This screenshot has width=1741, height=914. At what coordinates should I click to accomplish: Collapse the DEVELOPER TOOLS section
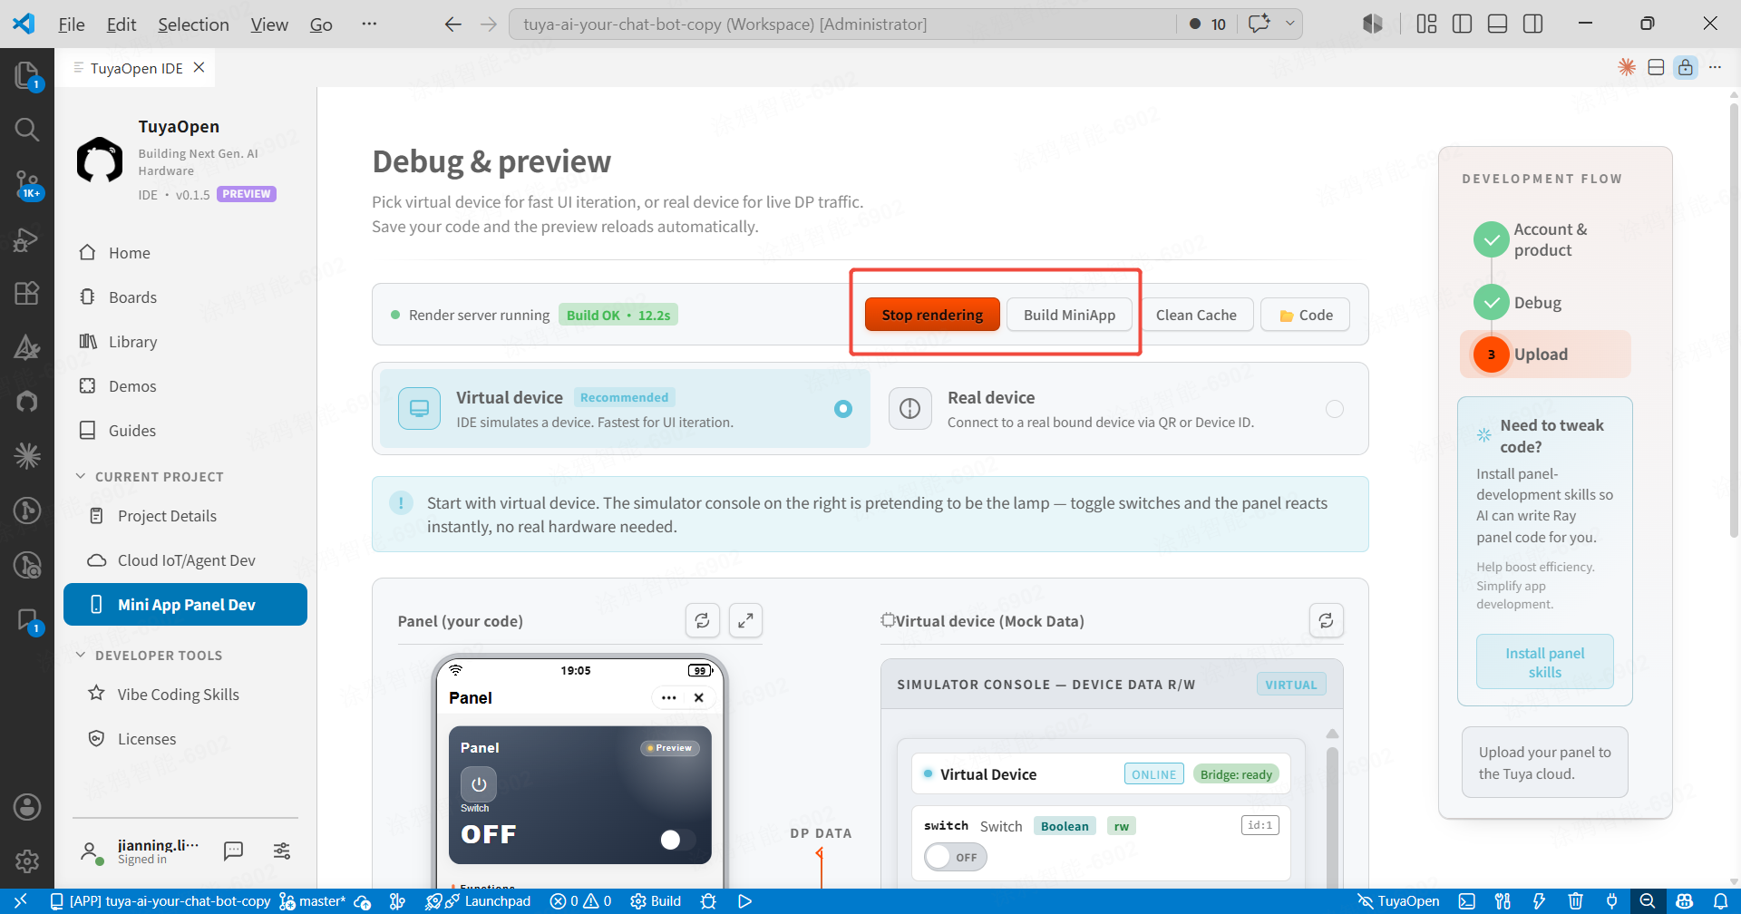pos(150,655)
